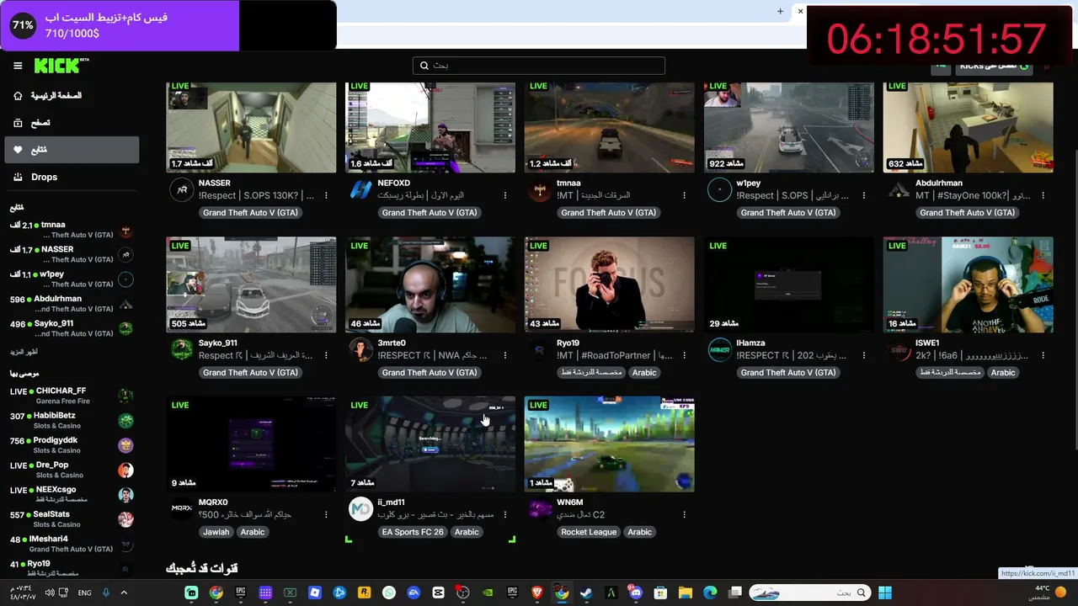The image size is (1078, 606).
Task: Open options menu for 3mrte0's stream
Action: click(505, 355)
